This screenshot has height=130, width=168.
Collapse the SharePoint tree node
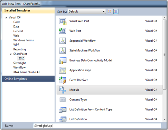[11, 54]
